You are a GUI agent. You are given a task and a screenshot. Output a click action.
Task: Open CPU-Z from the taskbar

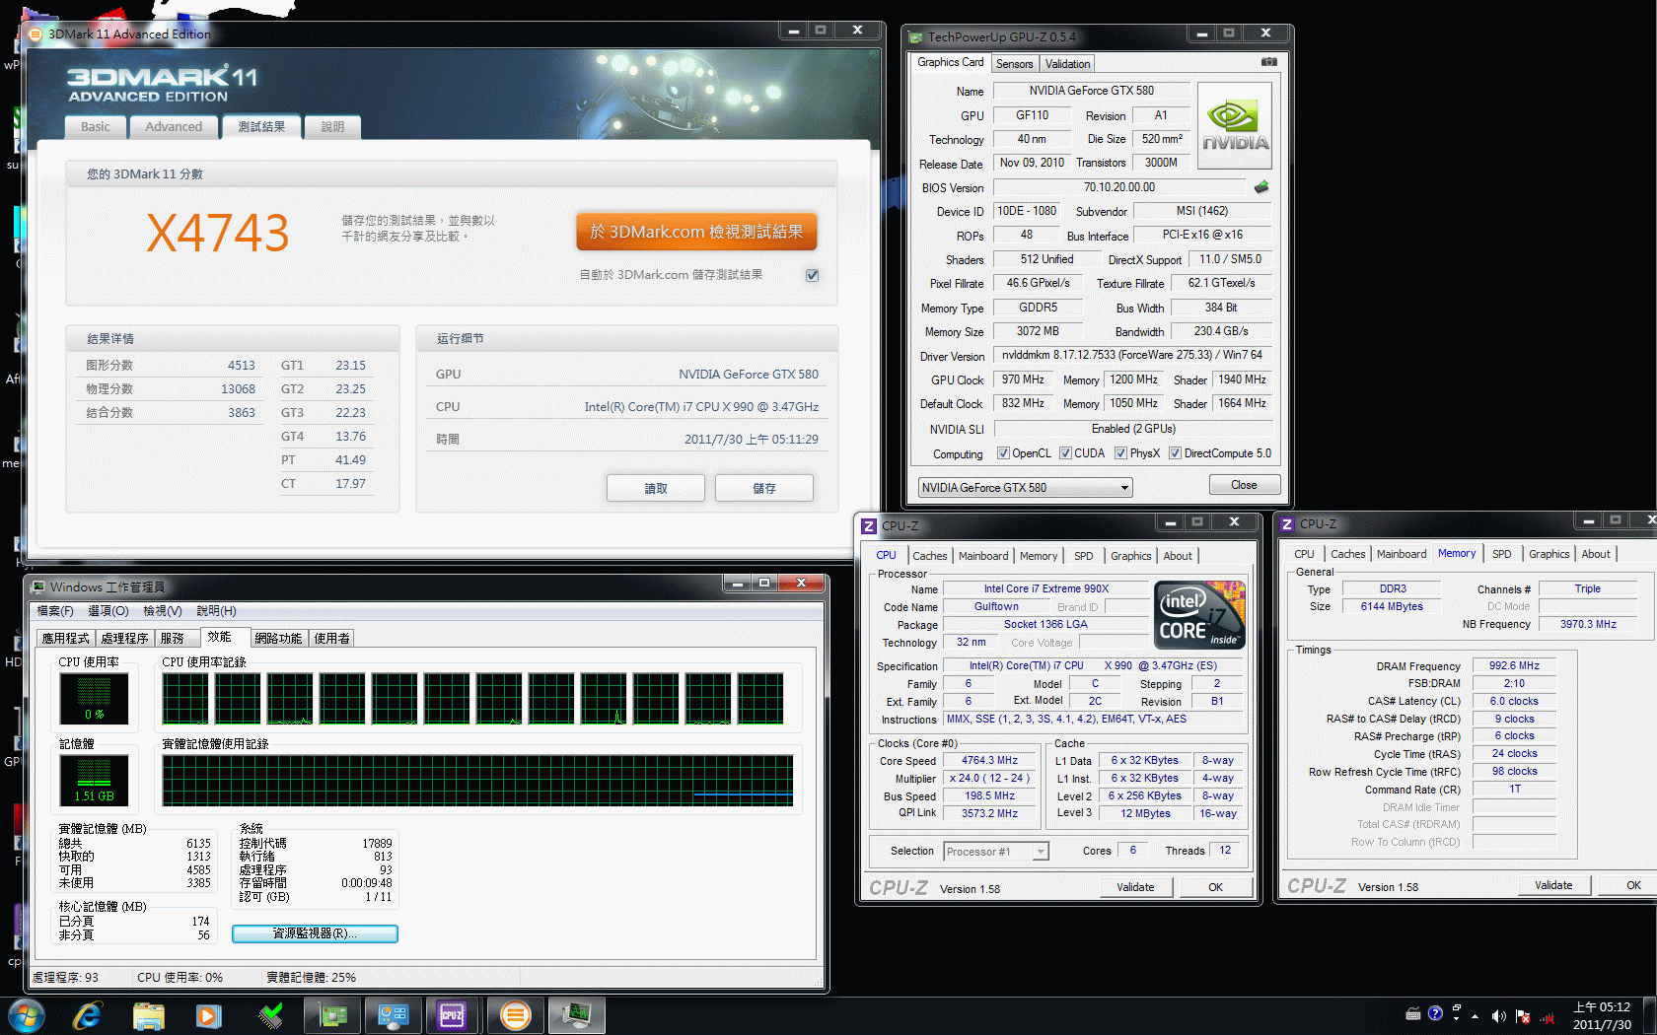click(452, 1015)
